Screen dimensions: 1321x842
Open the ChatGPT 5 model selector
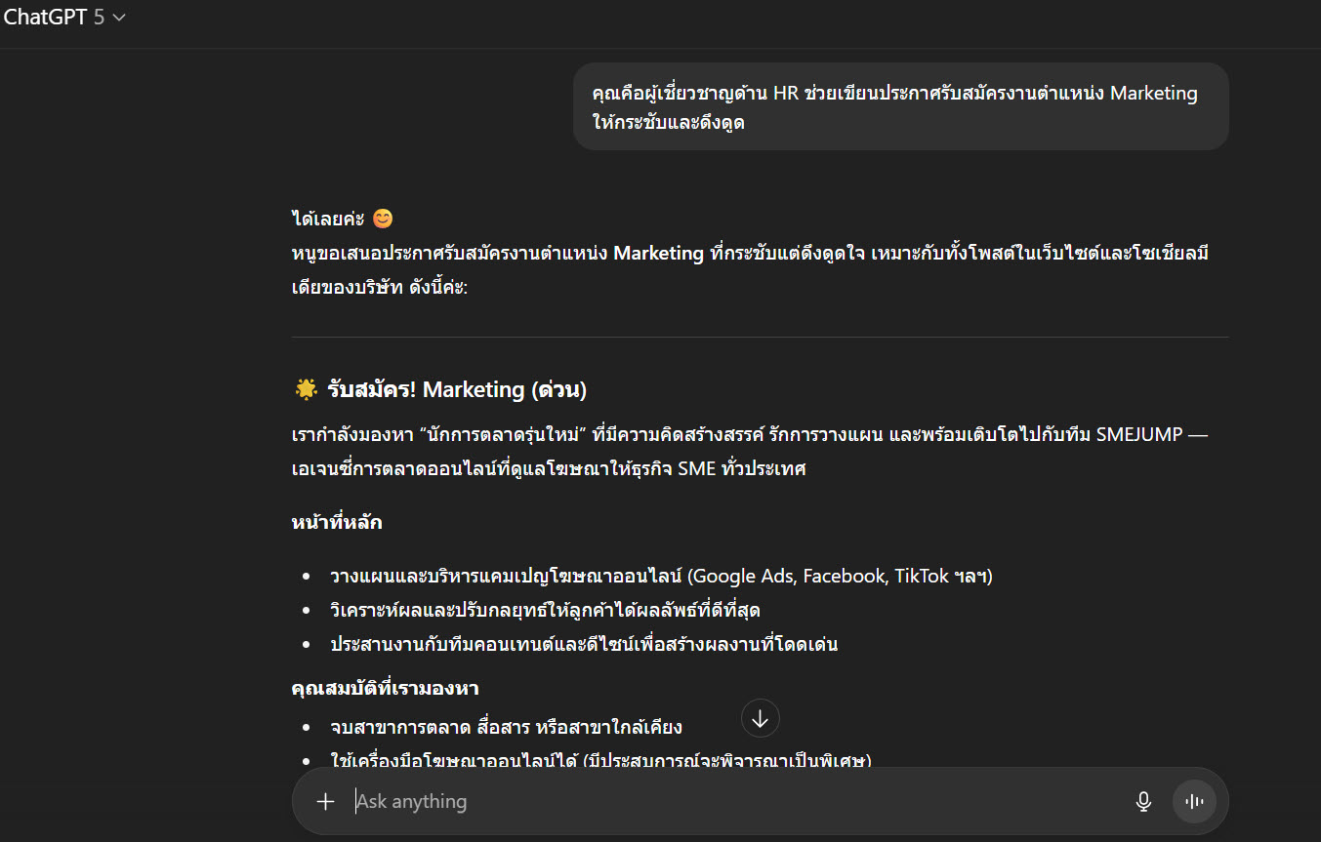[x=64, y=18]
